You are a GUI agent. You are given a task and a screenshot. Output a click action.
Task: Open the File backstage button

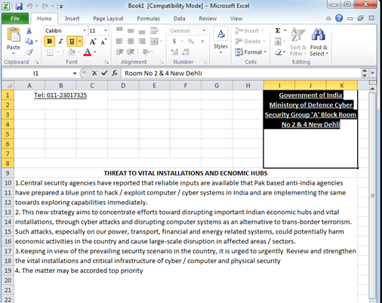pos(15,19)
